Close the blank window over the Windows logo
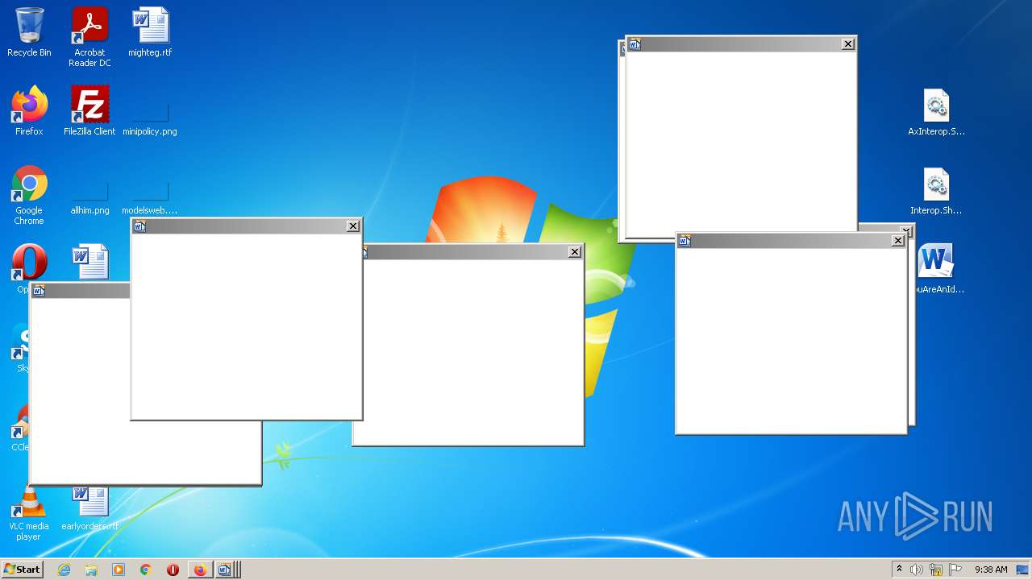 click(575, 252)
